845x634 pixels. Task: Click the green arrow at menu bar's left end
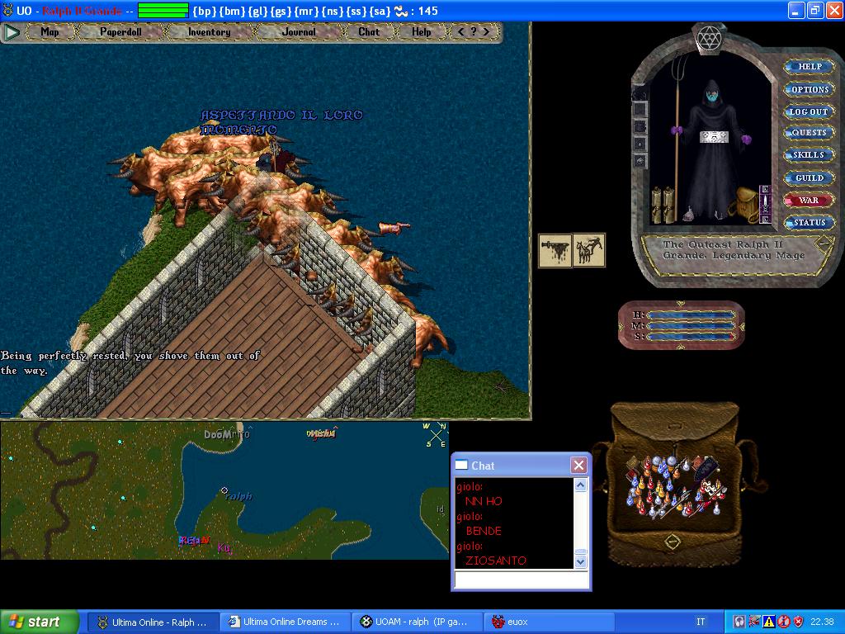click(x=12, y=32)
